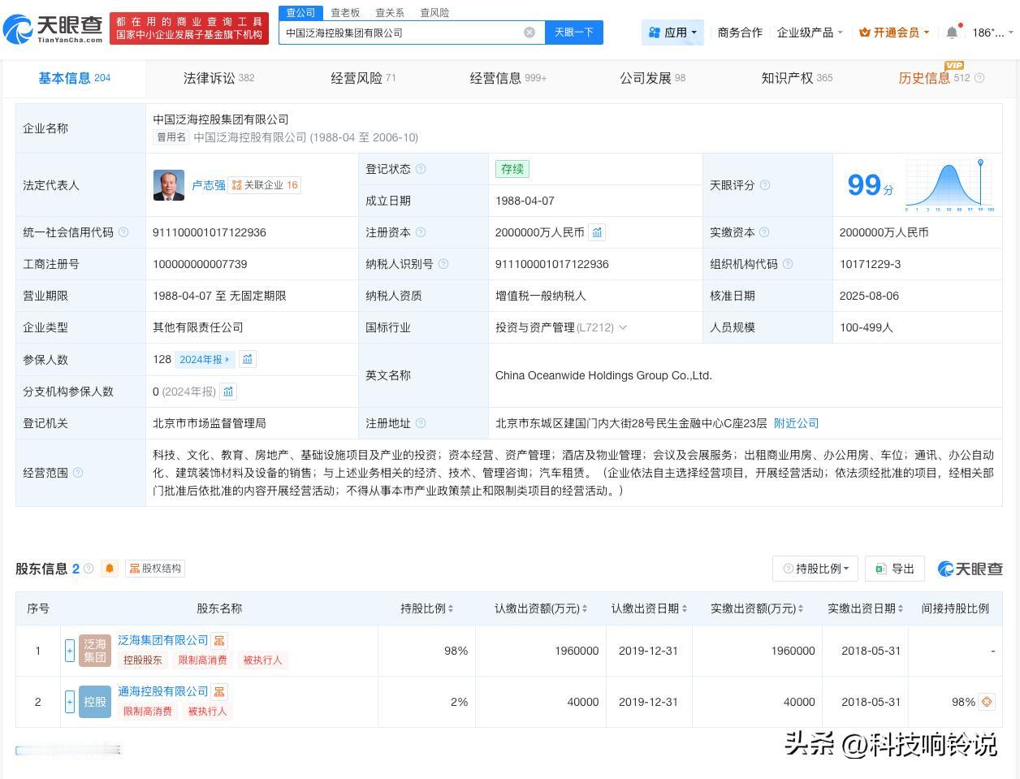Open the notification bell in the header
Screen dimensions: 1020x779
953,32
